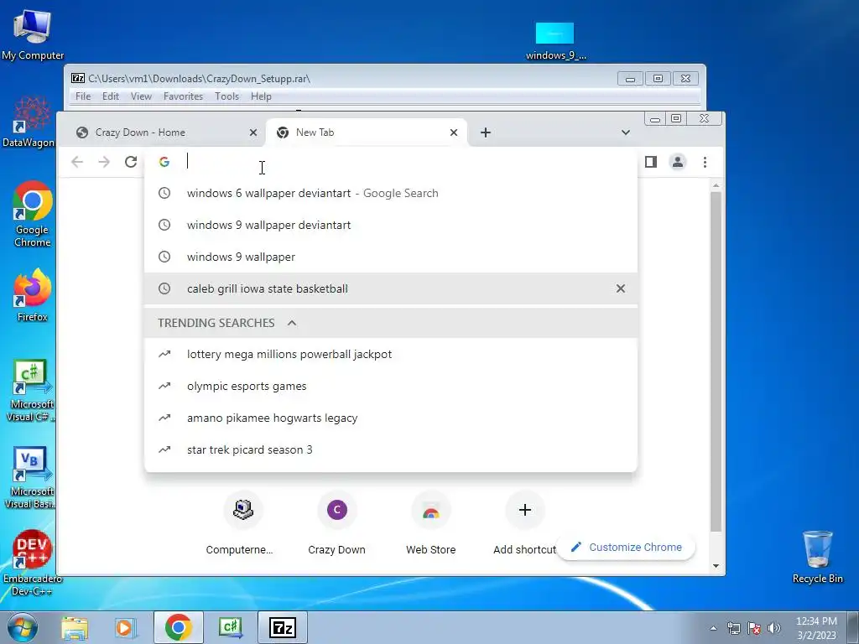Open the Web Store shortcut
The image size is (859, 644).
(x=431, y=524)
